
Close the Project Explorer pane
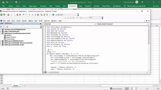40,23
